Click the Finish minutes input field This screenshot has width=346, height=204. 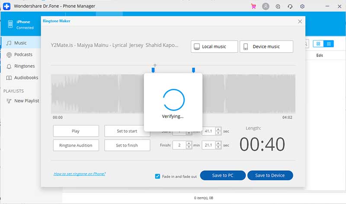pyautogui.click(x=179, y=145)
